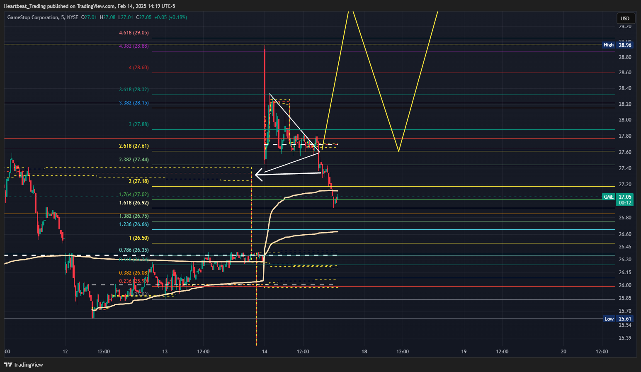Select the 4.618 (29.05) Fib label
Viewport: 641px width, 372px height.
pyautogui.click(x=134, y=33)
